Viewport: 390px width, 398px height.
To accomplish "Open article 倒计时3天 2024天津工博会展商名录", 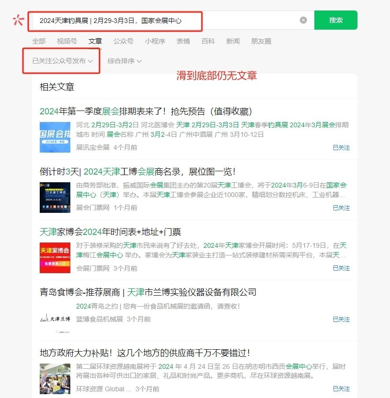I will pyautogui.click(x=138, y=172).
